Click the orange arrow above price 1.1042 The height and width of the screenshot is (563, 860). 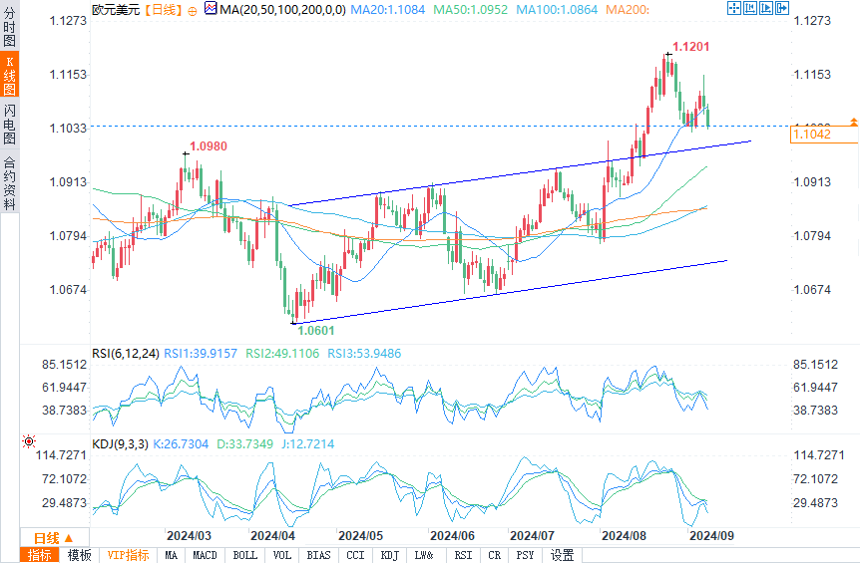(x=853, y=121)
